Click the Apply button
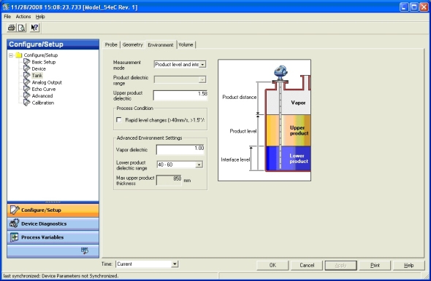The image size is (431, 281). 341,265
